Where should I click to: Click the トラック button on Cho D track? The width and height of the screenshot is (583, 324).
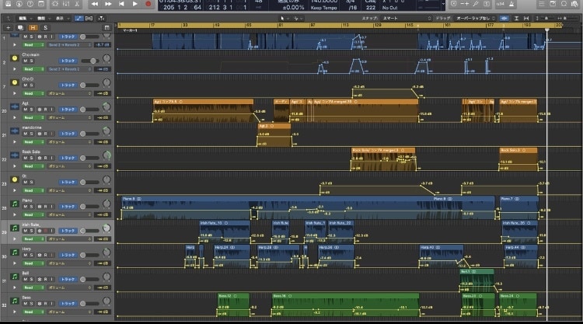(68, 85)
